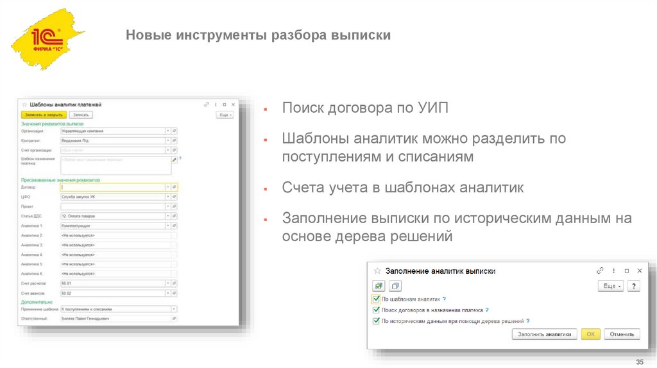657x368 pixels.
Task: Open the Ответственный value with its open icon
Action: click(174, 319)
